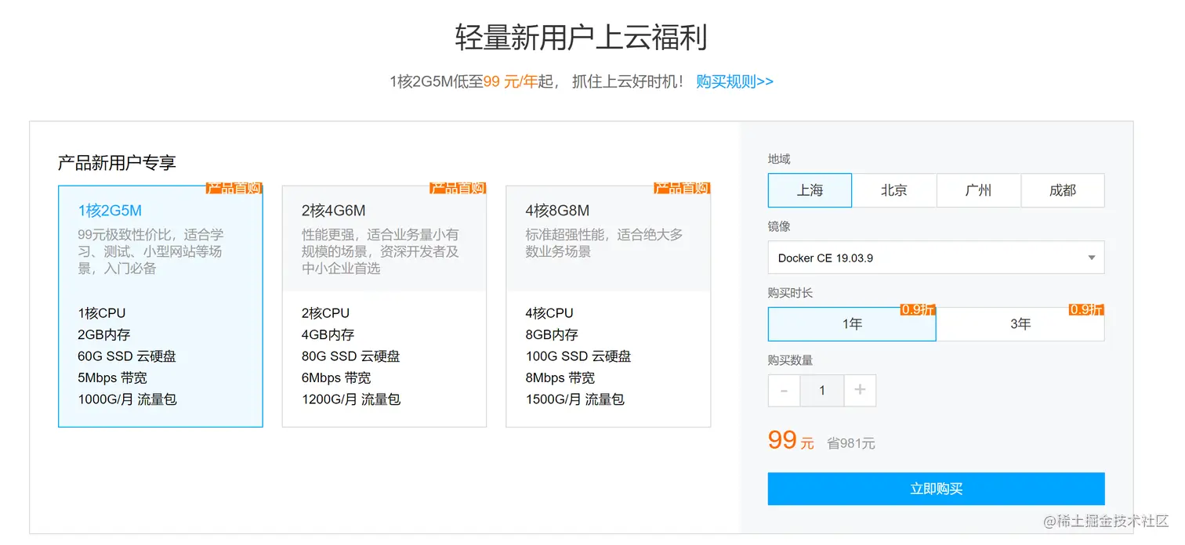Click the minus icon to decrease quantity
This screenshot has height=545, width=1185.
(784, 390)
